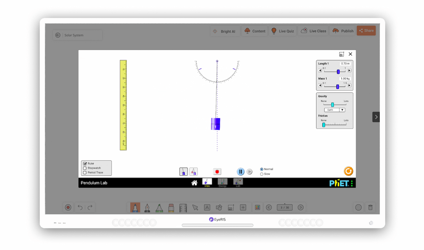Image resolution: width=424 pixels, height=250 pixels.
Task: Increase Length 1 with the right stepper arrow
Action: pos(349,71)
